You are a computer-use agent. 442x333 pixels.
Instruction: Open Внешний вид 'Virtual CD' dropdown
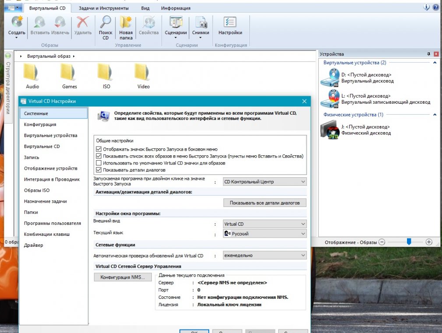264,224
